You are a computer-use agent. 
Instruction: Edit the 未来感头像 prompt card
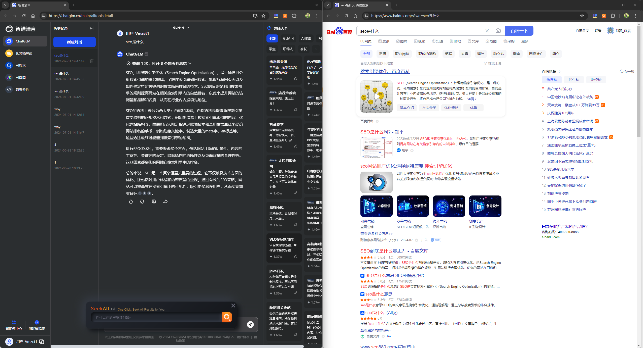296,78
